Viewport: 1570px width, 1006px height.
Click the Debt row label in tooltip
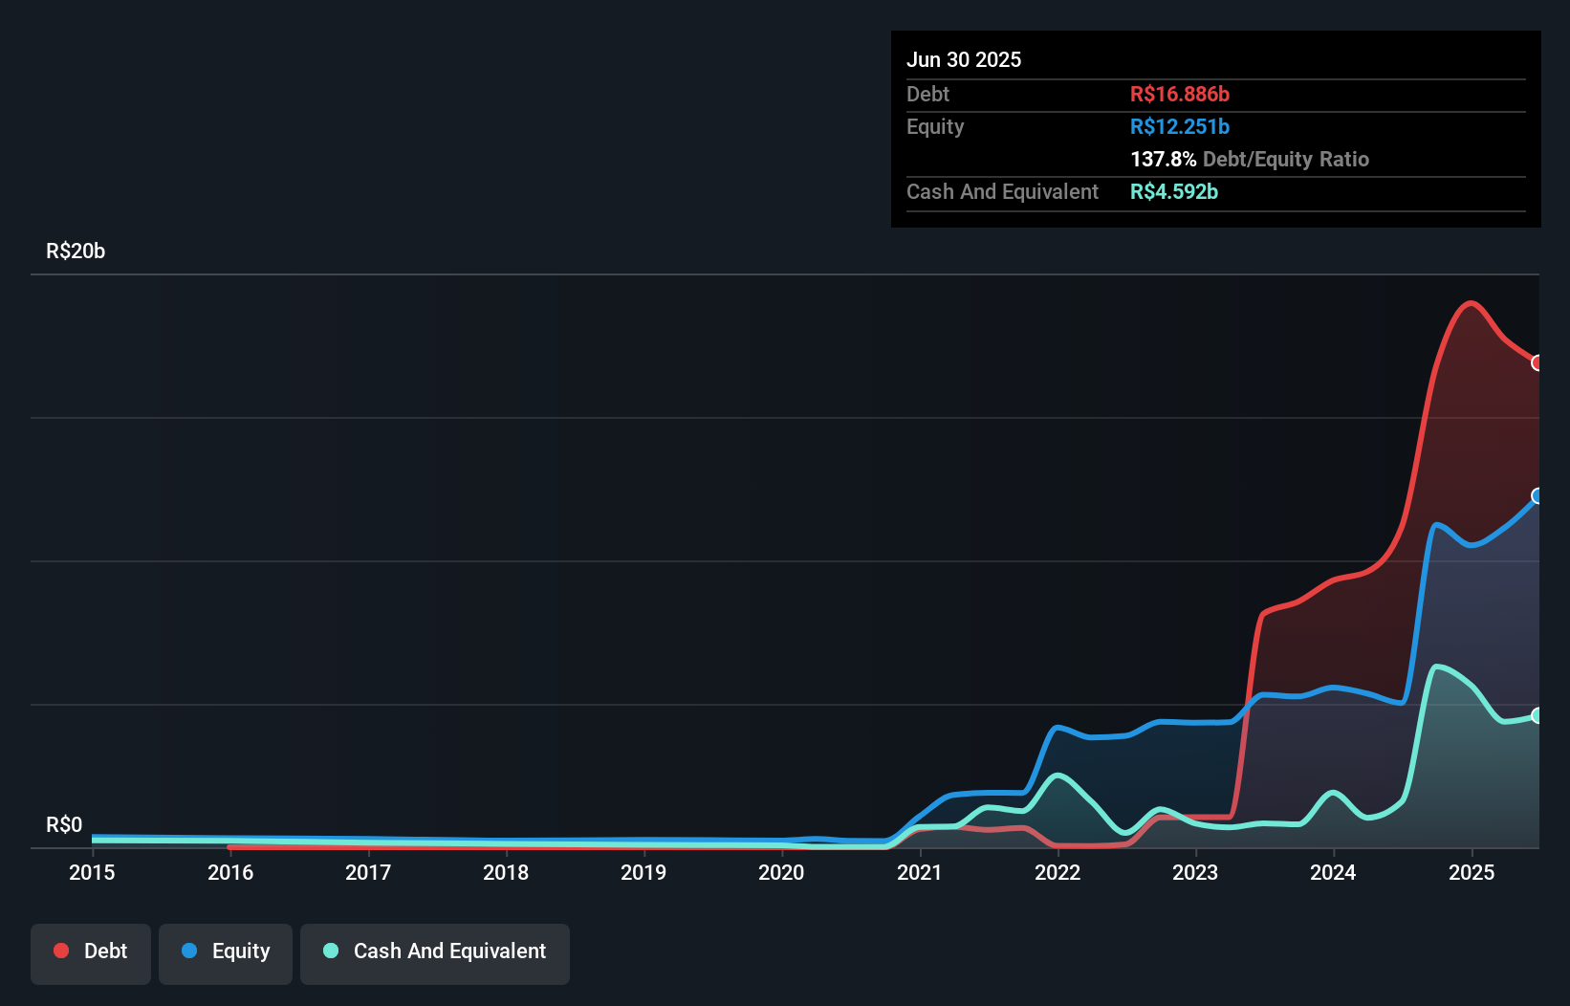pyautogui.click(x=927, y=94)
